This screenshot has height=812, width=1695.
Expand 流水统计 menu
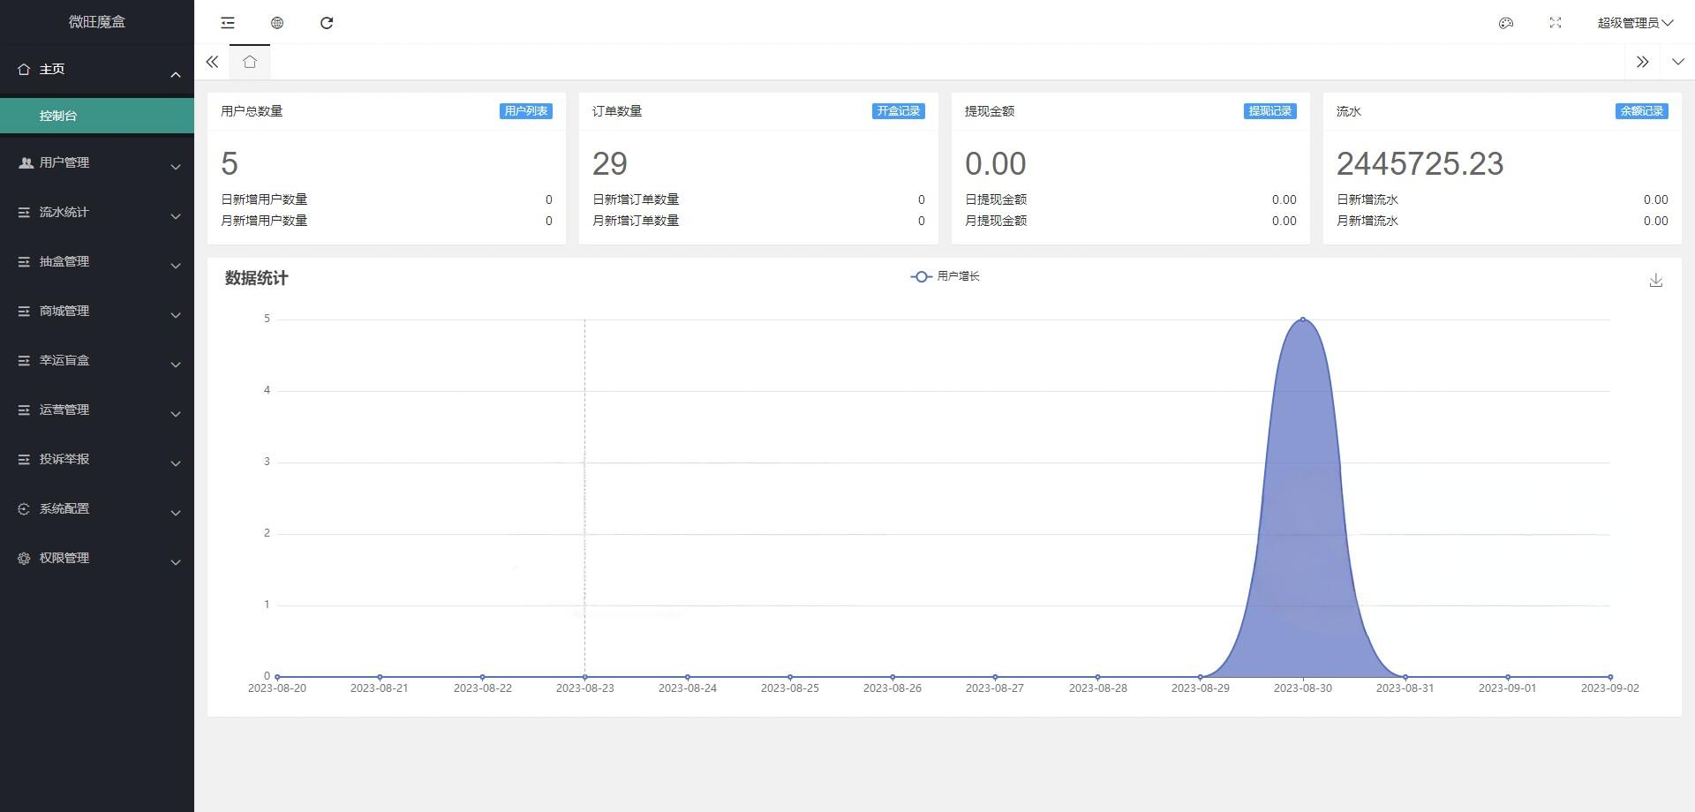(97, 212)
